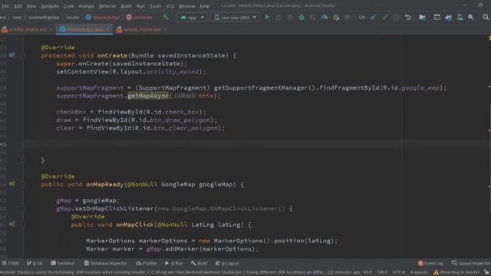The image size is (491, 276).
Task: Click the Git Update Project arrow icon
Action: [x=374, y=17]
